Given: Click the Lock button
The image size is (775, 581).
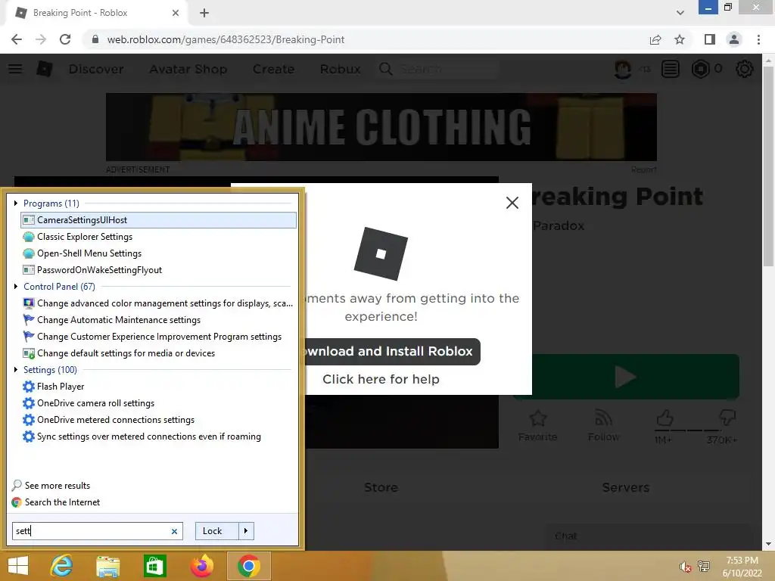Looking at the screenshot, I should tap(217, 531).
